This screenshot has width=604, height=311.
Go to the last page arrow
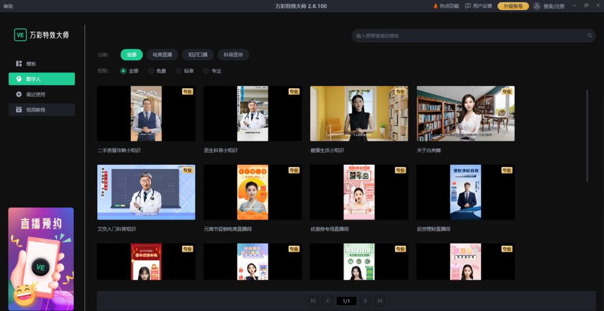[380, 301]
